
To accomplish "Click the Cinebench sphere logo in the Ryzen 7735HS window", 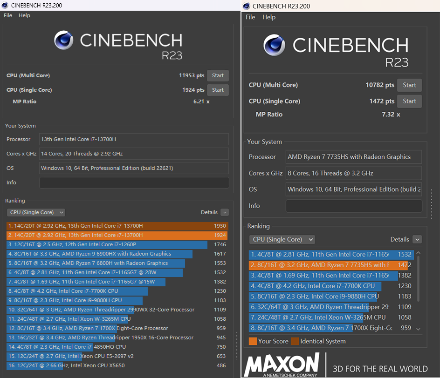I will [274, 45].
